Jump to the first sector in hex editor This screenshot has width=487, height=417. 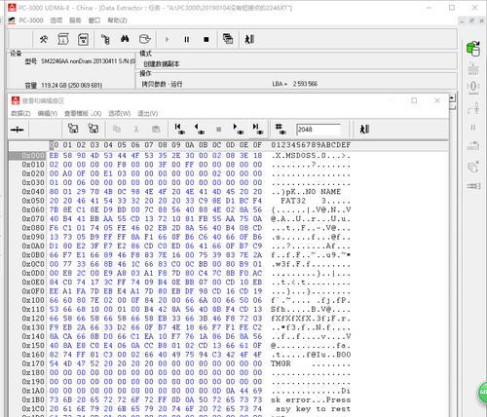coord(179,129)
